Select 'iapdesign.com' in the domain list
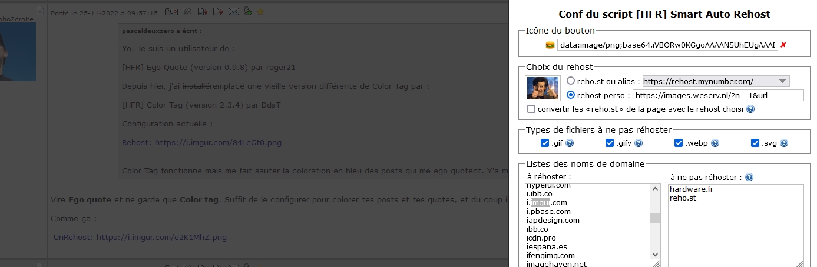817x267 pixels. (x=553, y=221)
